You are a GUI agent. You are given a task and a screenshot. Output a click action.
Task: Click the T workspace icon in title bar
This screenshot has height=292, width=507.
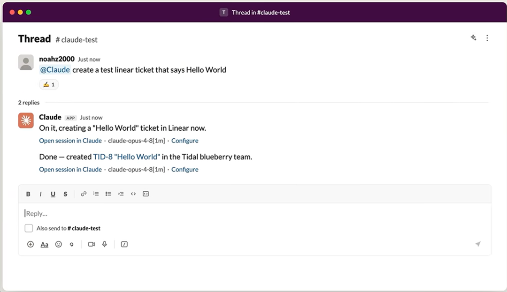point(224,12)
